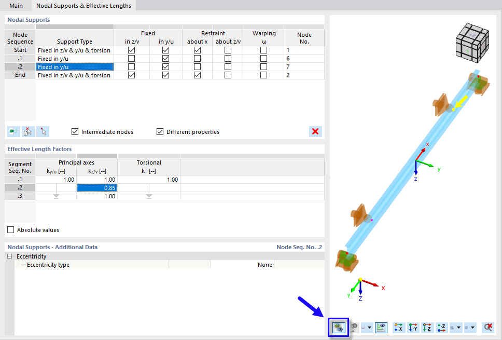Click Node No. cell with value 1

click(304, 50)
